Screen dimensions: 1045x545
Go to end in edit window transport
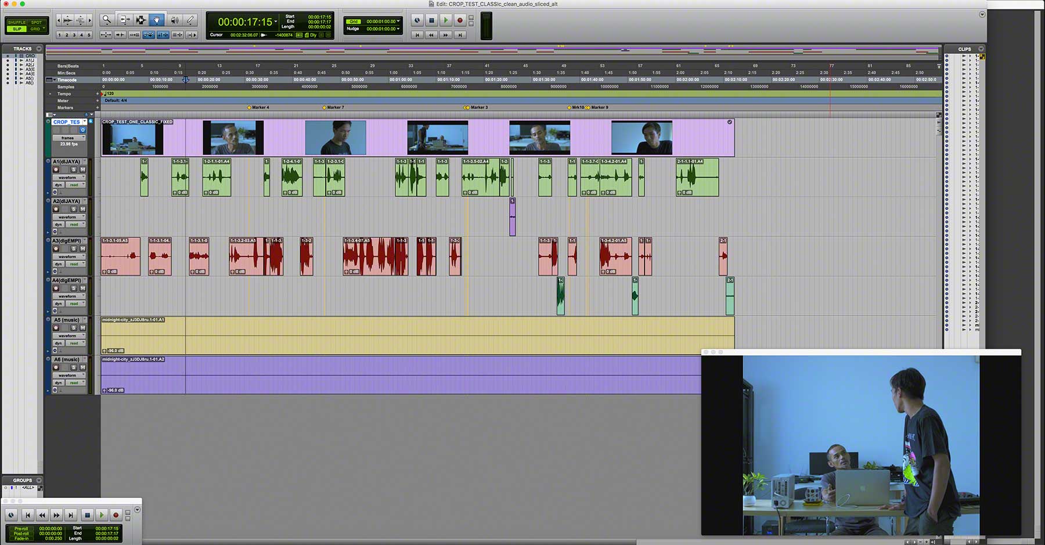[x=460, y=35]
